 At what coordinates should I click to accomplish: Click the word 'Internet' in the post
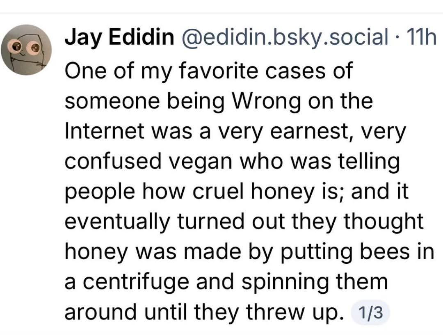tap(105, 131)
